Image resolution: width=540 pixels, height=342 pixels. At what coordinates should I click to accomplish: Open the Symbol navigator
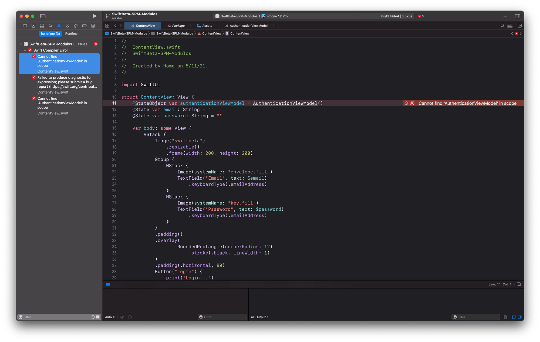tap(42, 26)
